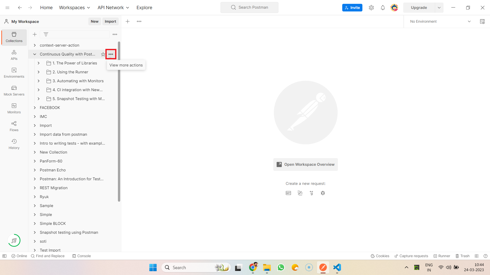This screenshot has width=490, height=275.
Task: Open the collections panel options ellipsis
Action: click(115, 34)
